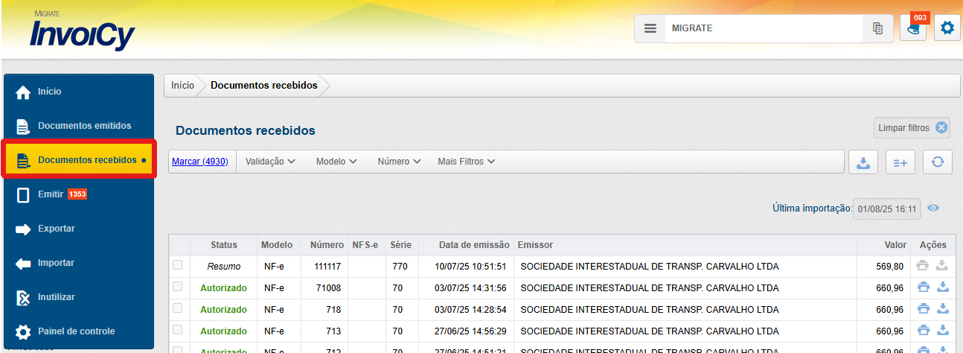Click the Limpar filtros button
Screen dimensions: 963x353
(x=912, y=128)
